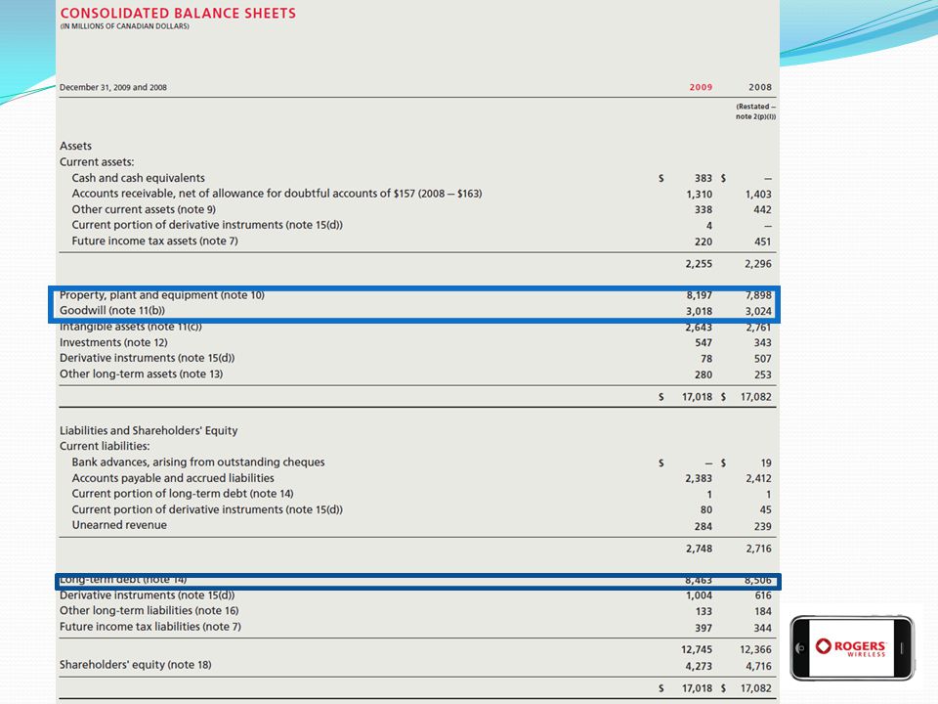Select the accounts payable value 2,383
Image resolution: width=938 pixels, height=704 pixels.
pos(700,479)
